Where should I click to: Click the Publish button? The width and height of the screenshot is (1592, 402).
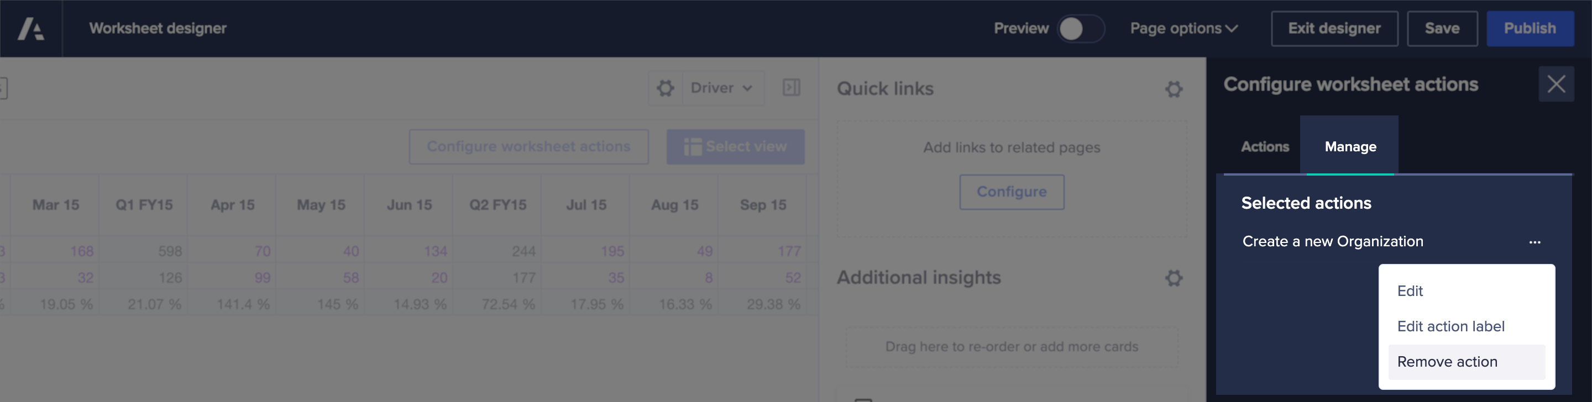click(x=1530, y=28)
